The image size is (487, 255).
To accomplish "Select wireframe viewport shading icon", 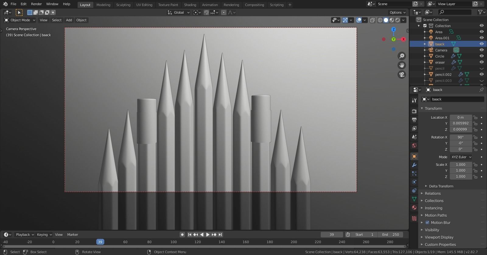I will [x=380, y=20].
